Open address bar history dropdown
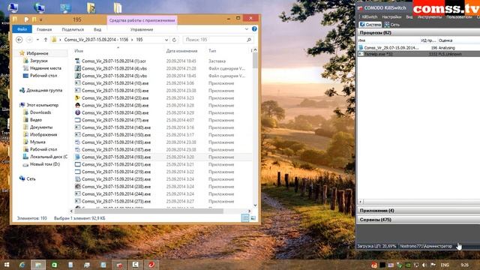Screen dimensions: 480x270 click(x=166, y=40)
